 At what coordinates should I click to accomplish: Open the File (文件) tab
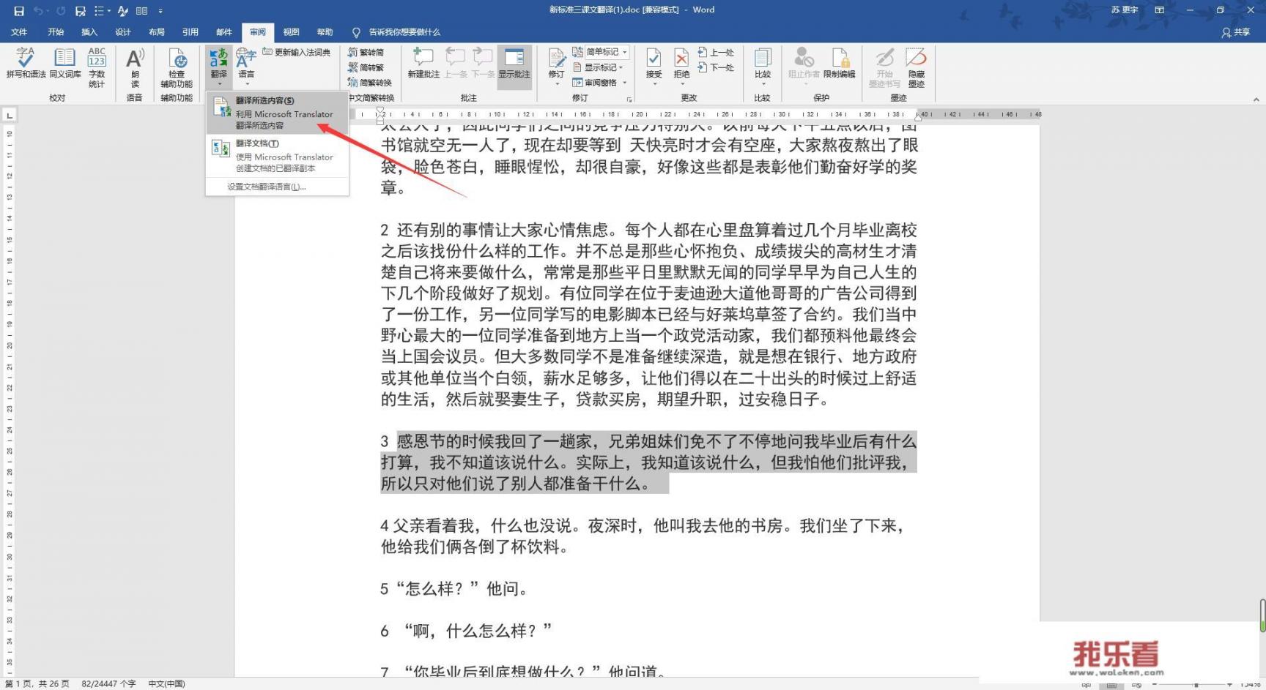(x=19, y=32)
